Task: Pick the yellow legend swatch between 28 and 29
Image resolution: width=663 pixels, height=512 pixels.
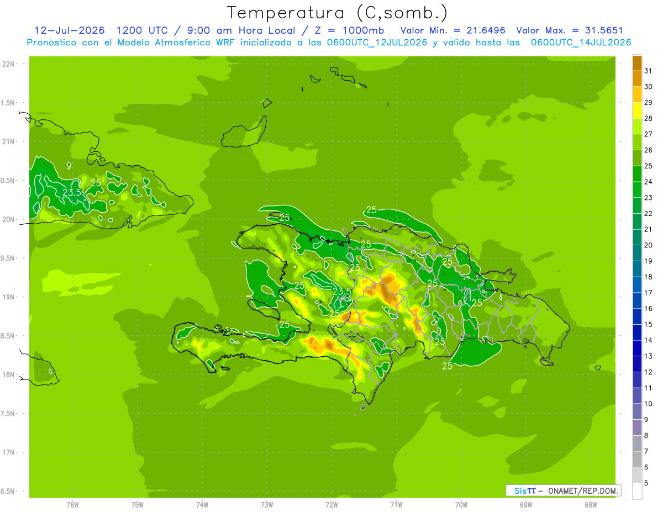Action: point(637,110)
